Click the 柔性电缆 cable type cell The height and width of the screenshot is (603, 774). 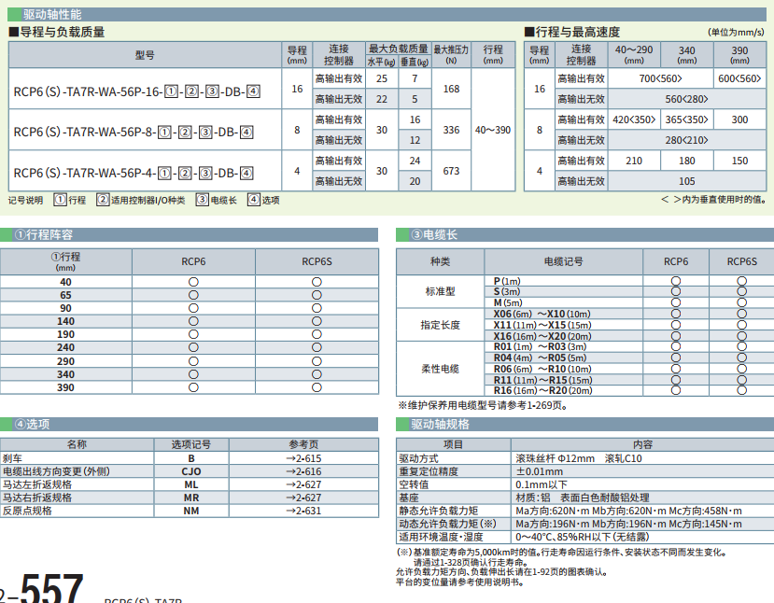(441, 369)
